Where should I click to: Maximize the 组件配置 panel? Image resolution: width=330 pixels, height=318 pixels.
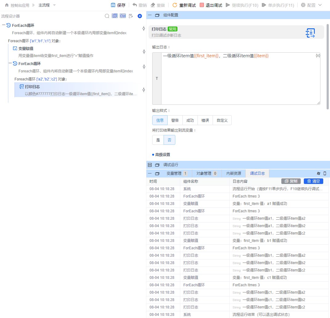[x=157, y=15]
